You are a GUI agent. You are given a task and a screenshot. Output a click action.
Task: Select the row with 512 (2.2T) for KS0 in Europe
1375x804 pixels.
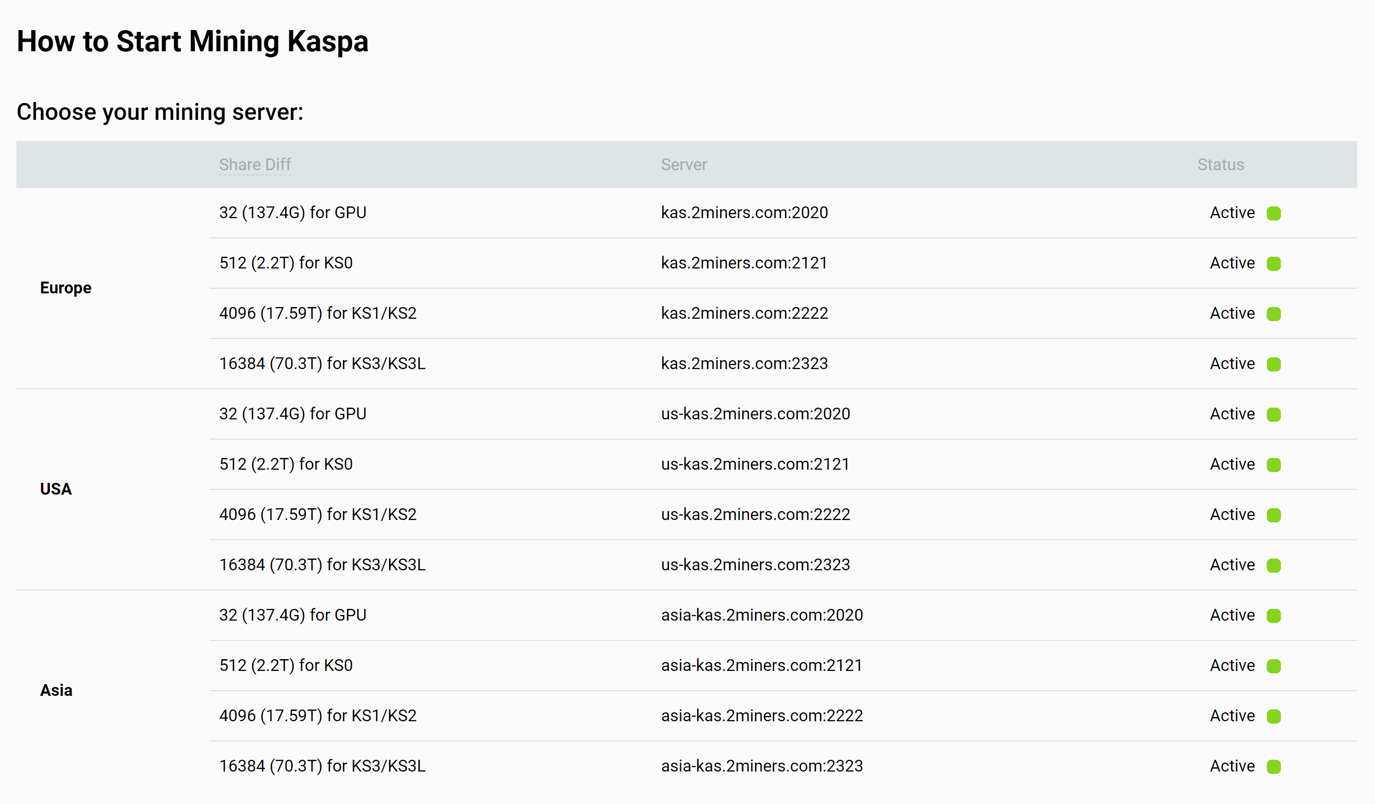click(x=286, y=262)
